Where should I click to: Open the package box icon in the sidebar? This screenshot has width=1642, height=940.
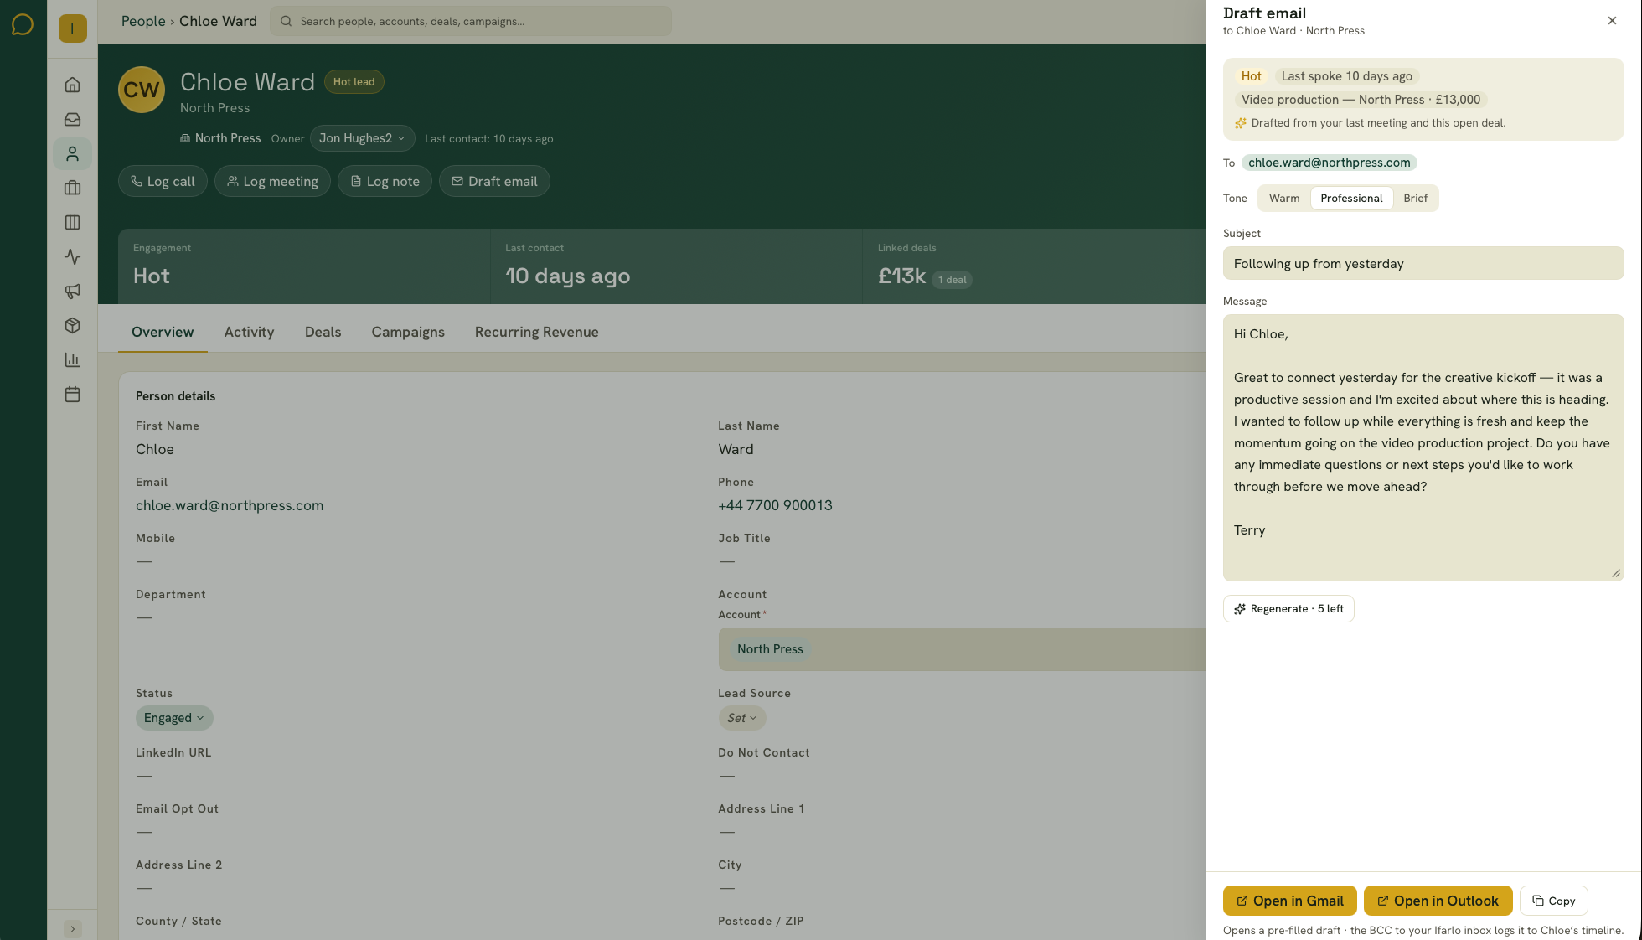point(73,325)
